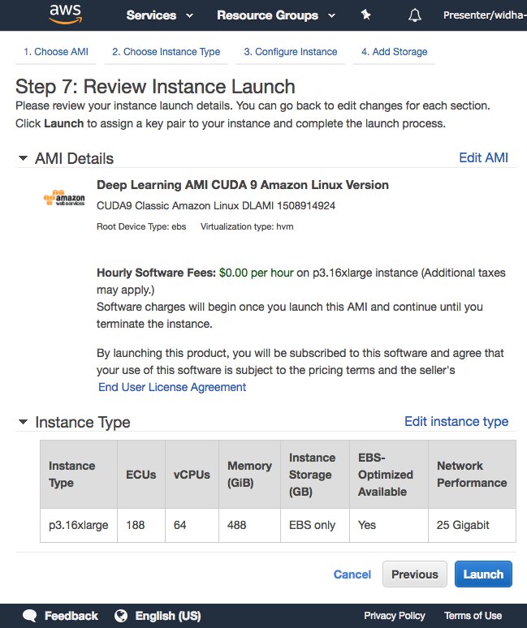Viewport: 527px width, 628px height.
Task: Open the Services dropdown menu
Action: (x=159, y=15)
